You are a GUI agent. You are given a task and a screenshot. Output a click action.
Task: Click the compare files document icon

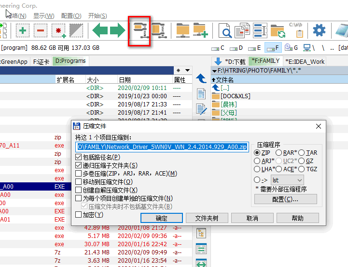[242, 30]
